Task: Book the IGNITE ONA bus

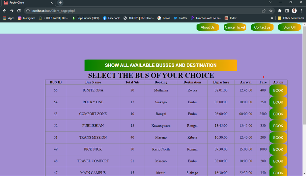Action: (278, 90)
